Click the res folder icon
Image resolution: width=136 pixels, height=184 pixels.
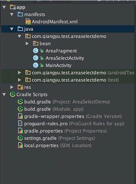point(20,87)
